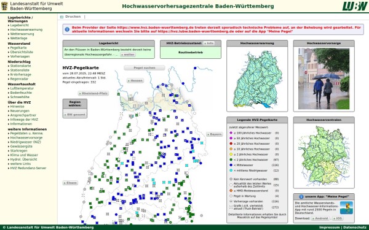Open the Hochwasserwarnung map thumbnail
Screen dimensions: 369x230
(257, 79)
